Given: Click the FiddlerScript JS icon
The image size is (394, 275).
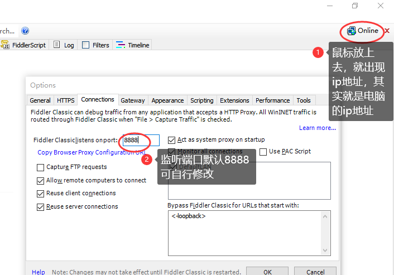Looking at the screenshot, I should [5, 45].
